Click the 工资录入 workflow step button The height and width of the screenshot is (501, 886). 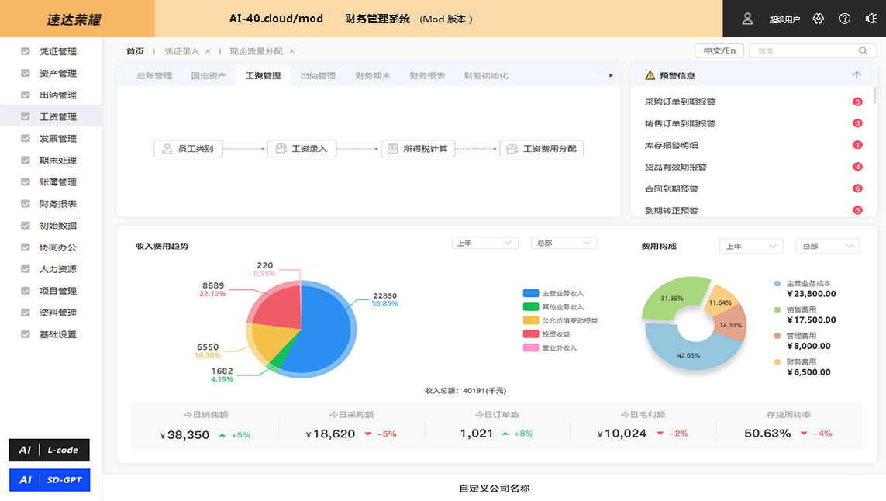302,149
